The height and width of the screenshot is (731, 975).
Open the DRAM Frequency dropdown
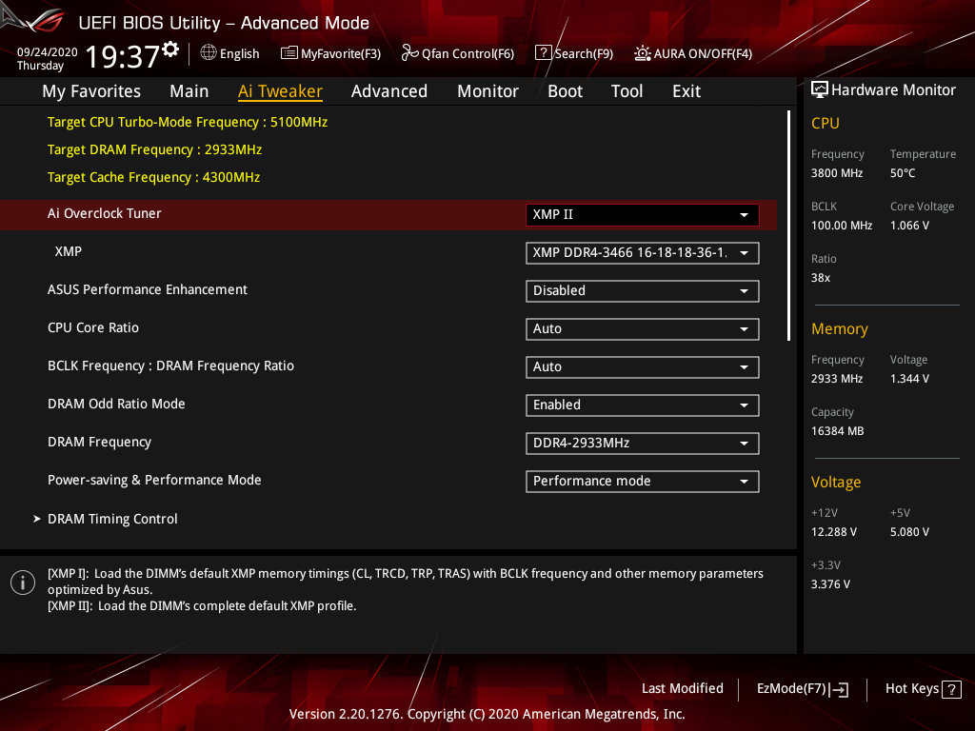tap(643, 444)
